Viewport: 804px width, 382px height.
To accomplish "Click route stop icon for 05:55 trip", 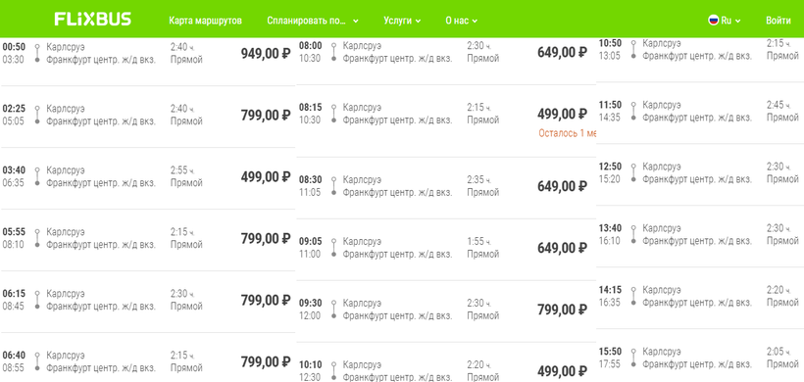I will pyautogui.click(x=37, y=239).
